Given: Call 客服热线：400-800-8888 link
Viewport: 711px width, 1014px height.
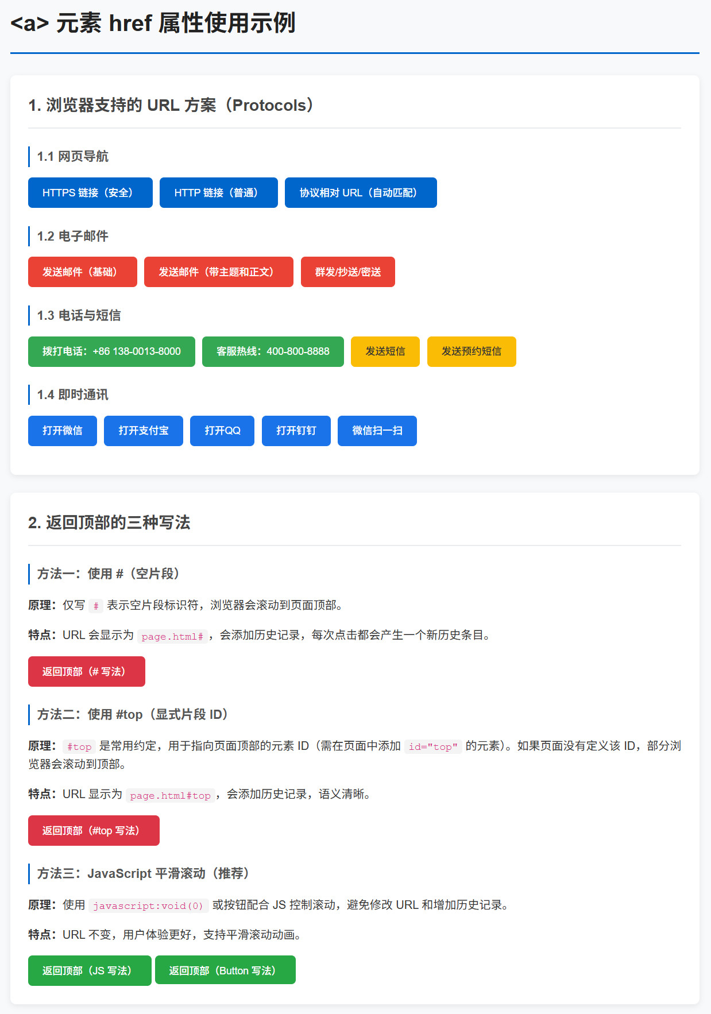Looking at the screenshot, I should [273, 351].
